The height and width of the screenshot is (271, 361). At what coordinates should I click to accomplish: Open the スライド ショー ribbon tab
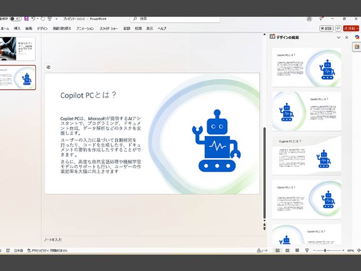(x=109, y=29)
